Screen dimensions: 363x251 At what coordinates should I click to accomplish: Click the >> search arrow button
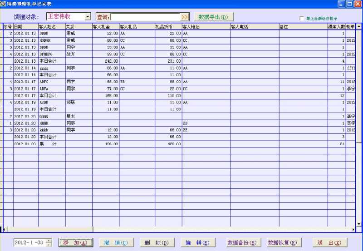[185, 17]
